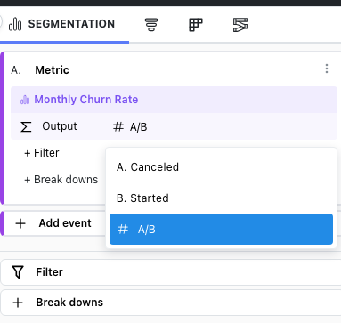Add Break downs inside the Metric card
The image size is (341, 323).
click(x=61, y=180)
